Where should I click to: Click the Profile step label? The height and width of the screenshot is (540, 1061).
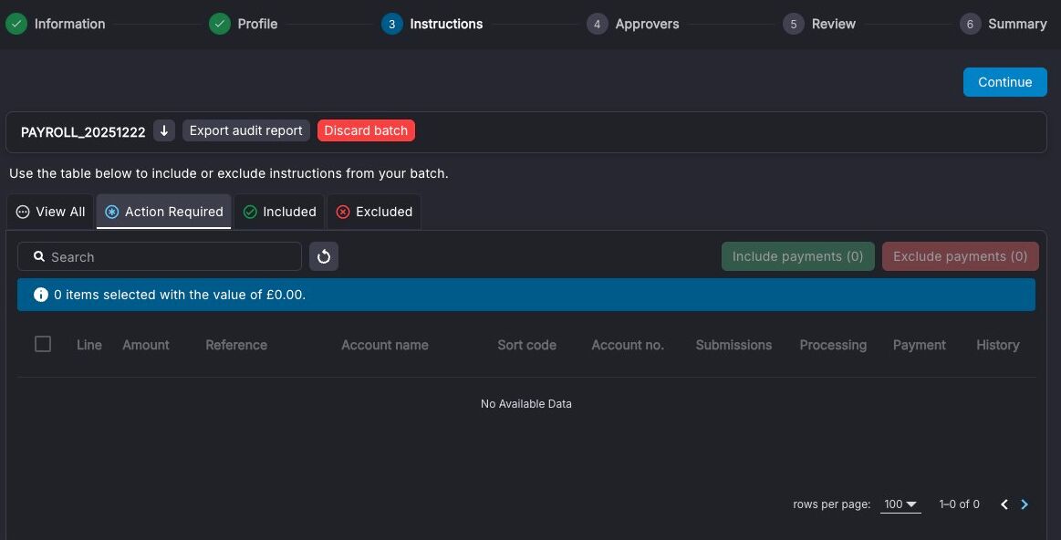click(257, 24)
